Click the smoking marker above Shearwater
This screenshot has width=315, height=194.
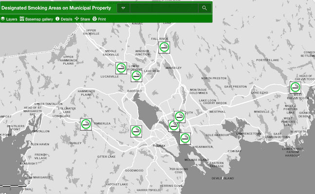[x=185, y=138]
